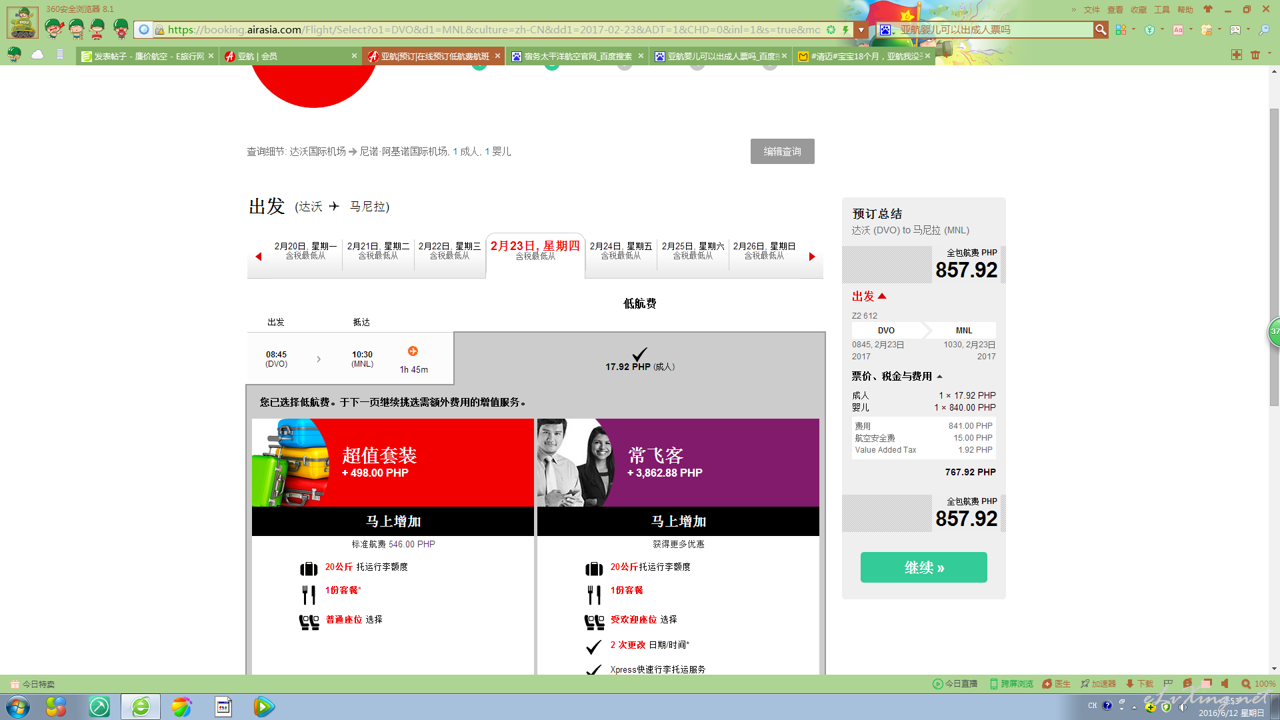Select the 2月21日 星期二 date tab
Screen dimensions: 1280x720
coord(378,251)
